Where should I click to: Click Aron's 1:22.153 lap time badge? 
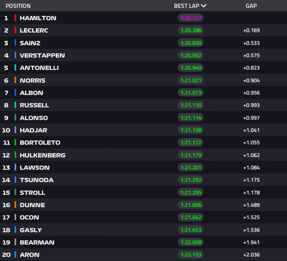pyautogui.click(x=190, y=255)
